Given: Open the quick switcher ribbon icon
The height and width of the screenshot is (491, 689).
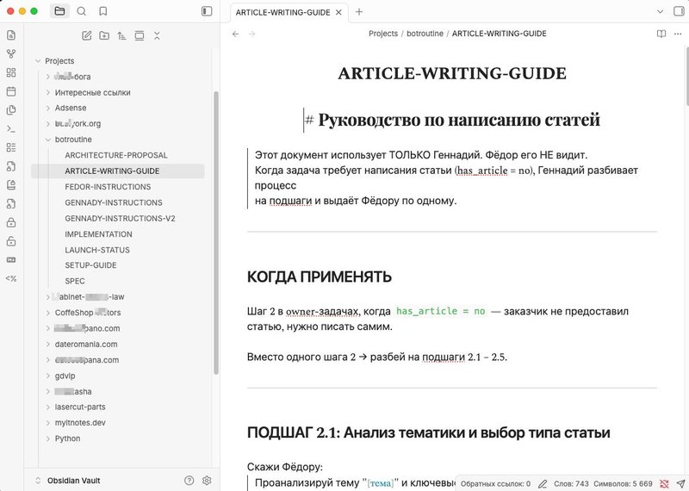Looking at the screenshot, I should click(11, 35).
